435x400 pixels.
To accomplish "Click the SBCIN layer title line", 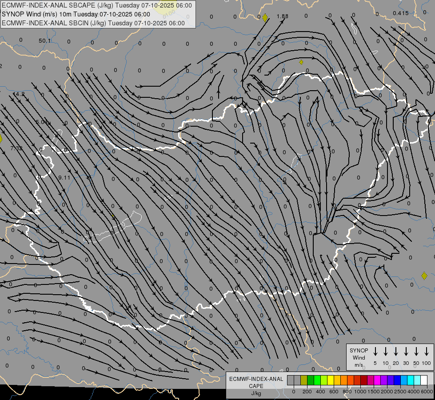I will coord(93,23).
